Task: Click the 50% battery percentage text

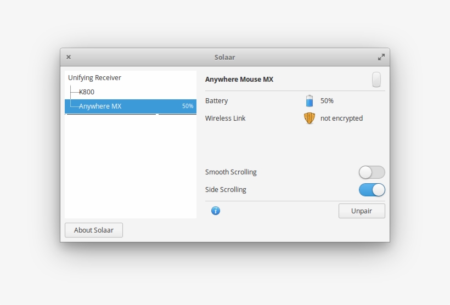Action: (x=327, y=101)
